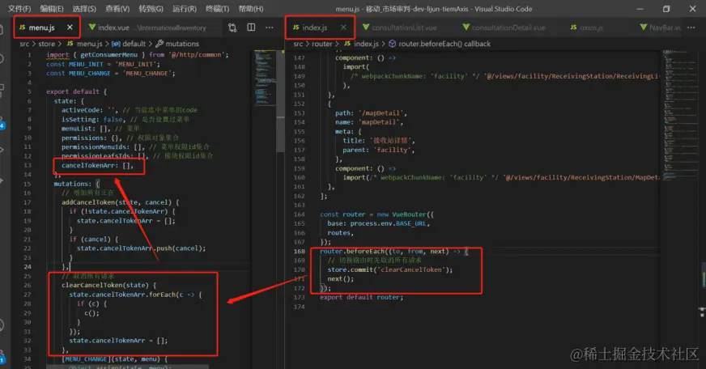Select 'router' folder in right breadcrumb

click(322, 44)
